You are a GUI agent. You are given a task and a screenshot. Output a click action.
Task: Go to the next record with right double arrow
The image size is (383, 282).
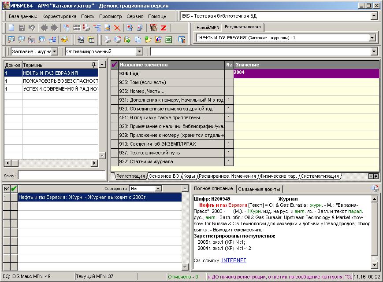[54, 28]
